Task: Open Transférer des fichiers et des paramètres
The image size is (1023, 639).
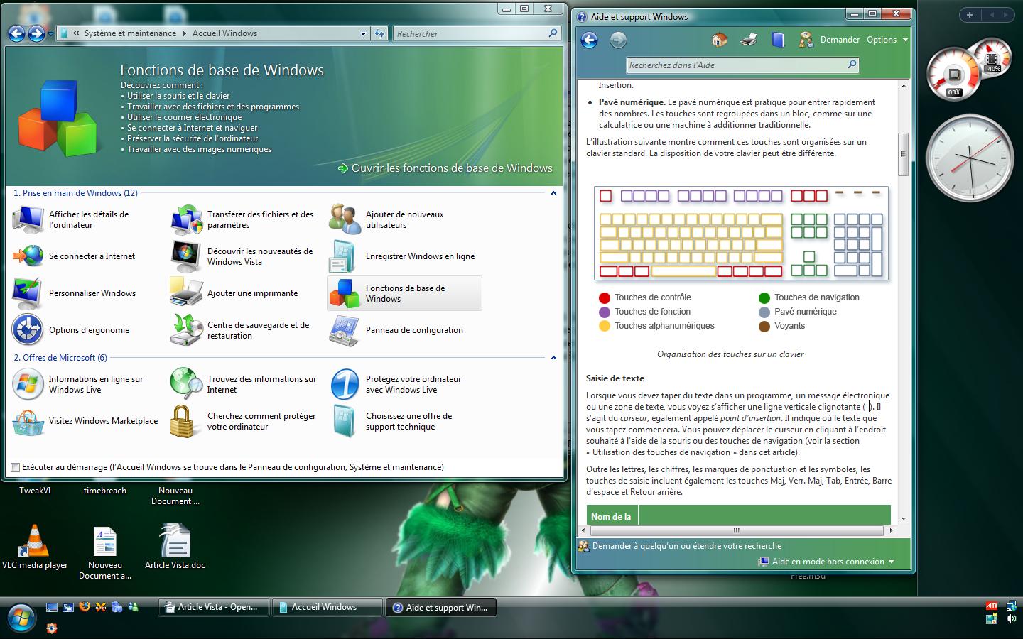Action: pyautogui.click(x=243, y=219)
